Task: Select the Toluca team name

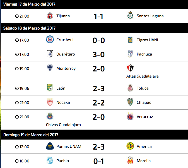Action: pos(143,88)
